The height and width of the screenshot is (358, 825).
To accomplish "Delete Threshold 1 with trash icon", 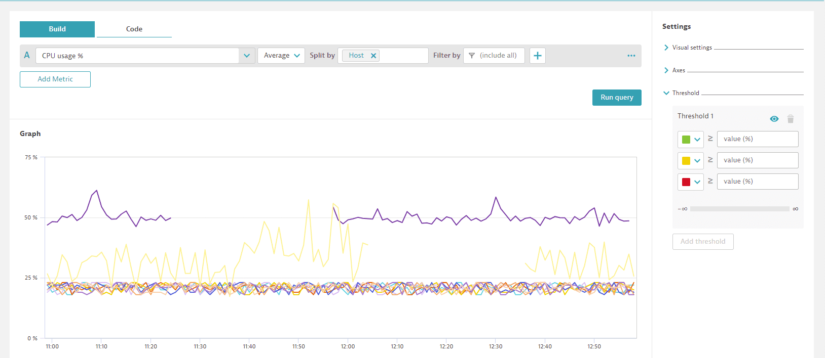I will point(790,119).
